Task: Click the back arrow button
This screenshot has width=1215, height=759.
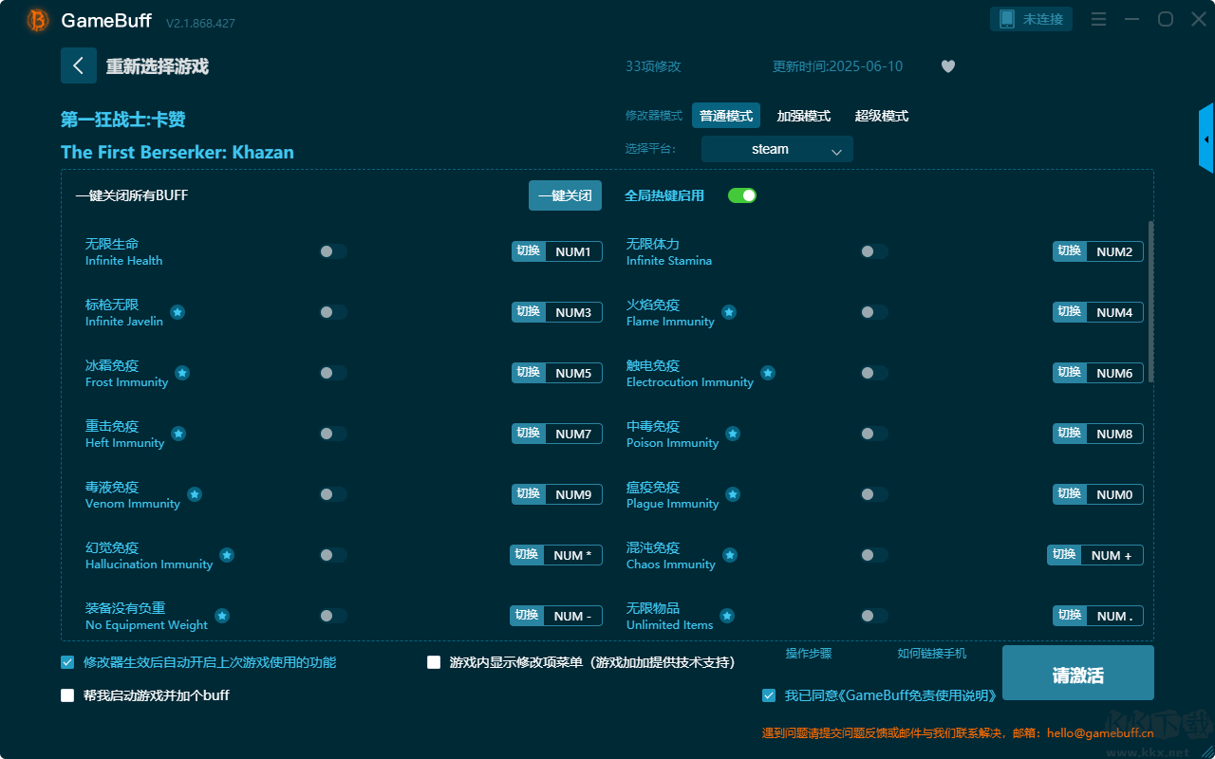Action: pos(79,65)
